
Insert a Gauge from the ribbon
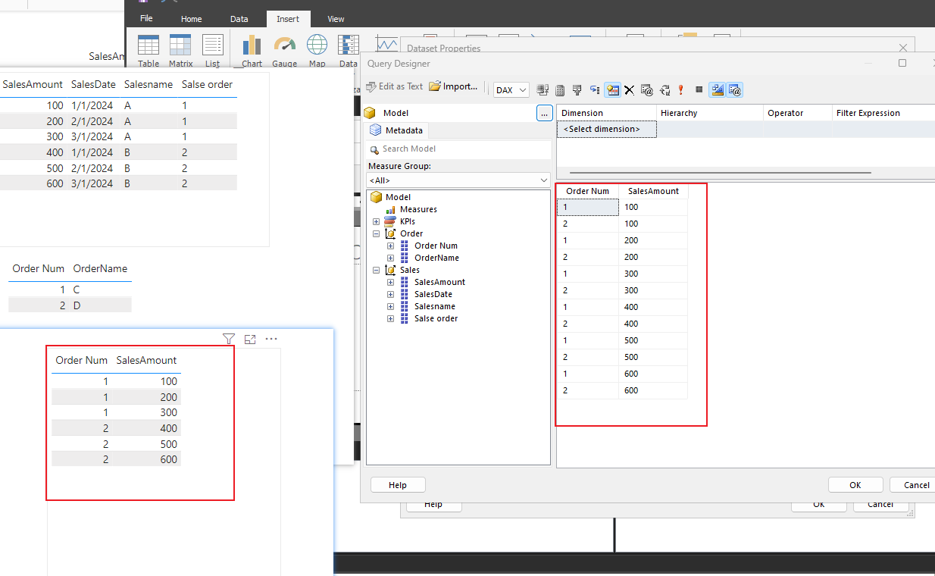pyautogui.click(x=284, y=51)
